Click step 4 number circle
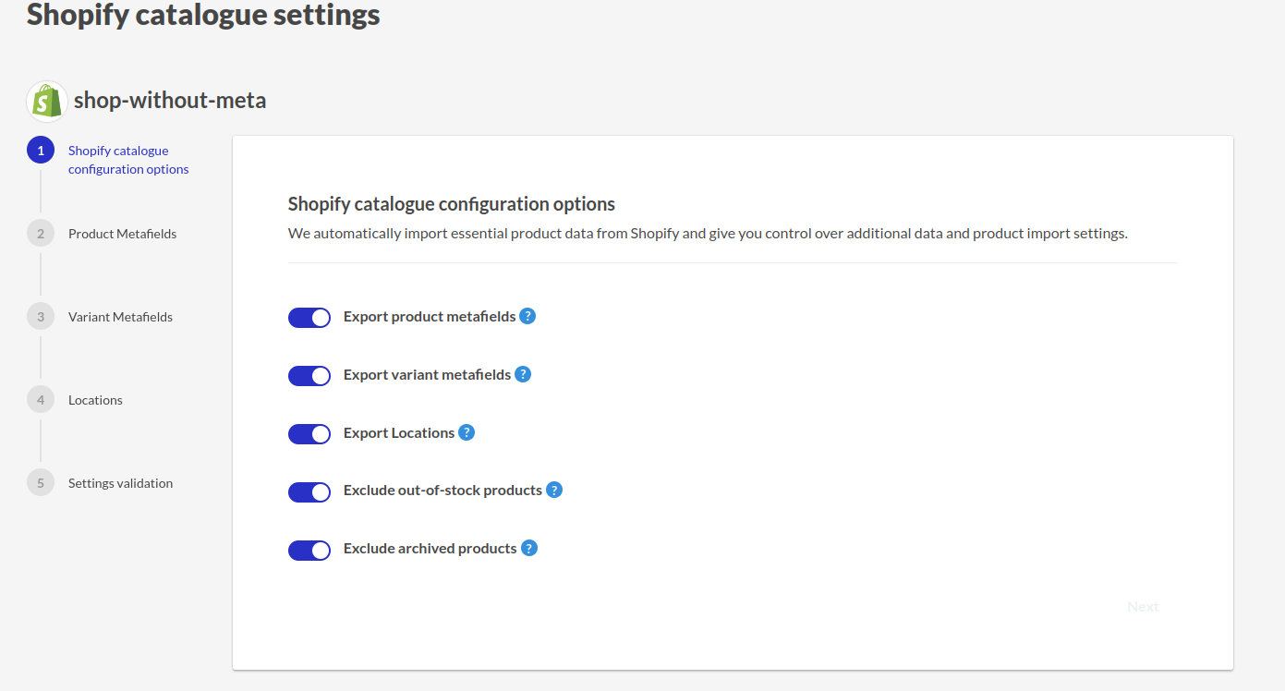This screenshot has width=1285, height=691. [x=41, y=399]
